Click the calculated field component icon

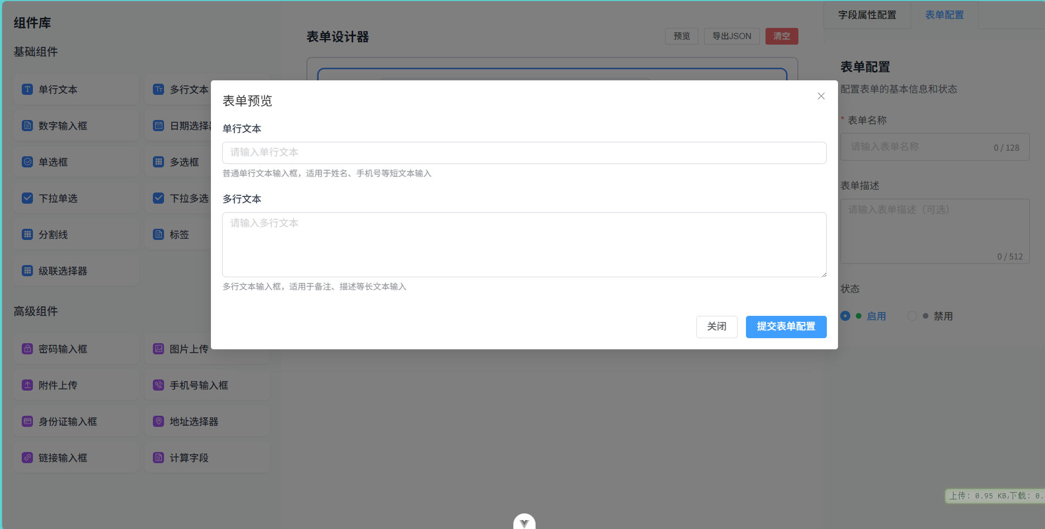coord(158,458)
